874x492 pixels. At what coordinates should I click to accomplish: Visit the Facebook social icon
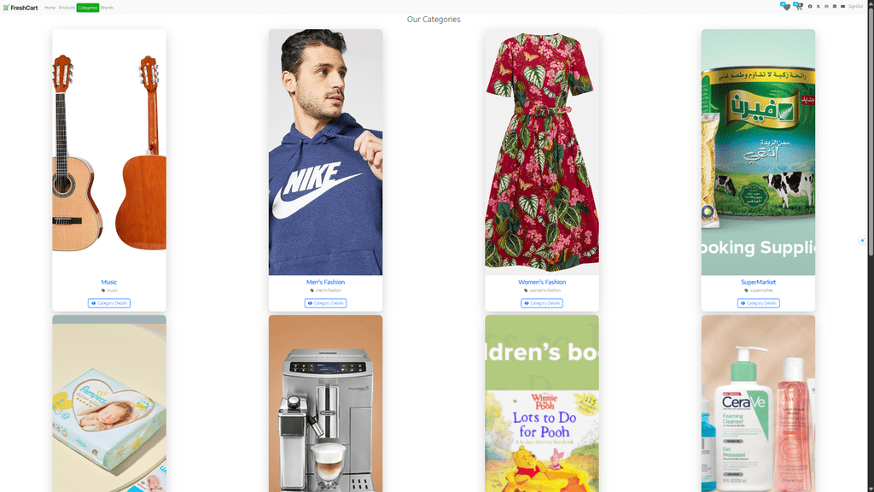[x=810, y=7]
